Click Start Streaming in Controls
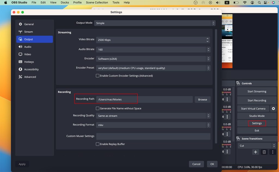Image resolution: width=279 pixels, height=172 pixels. coord(257,91)
